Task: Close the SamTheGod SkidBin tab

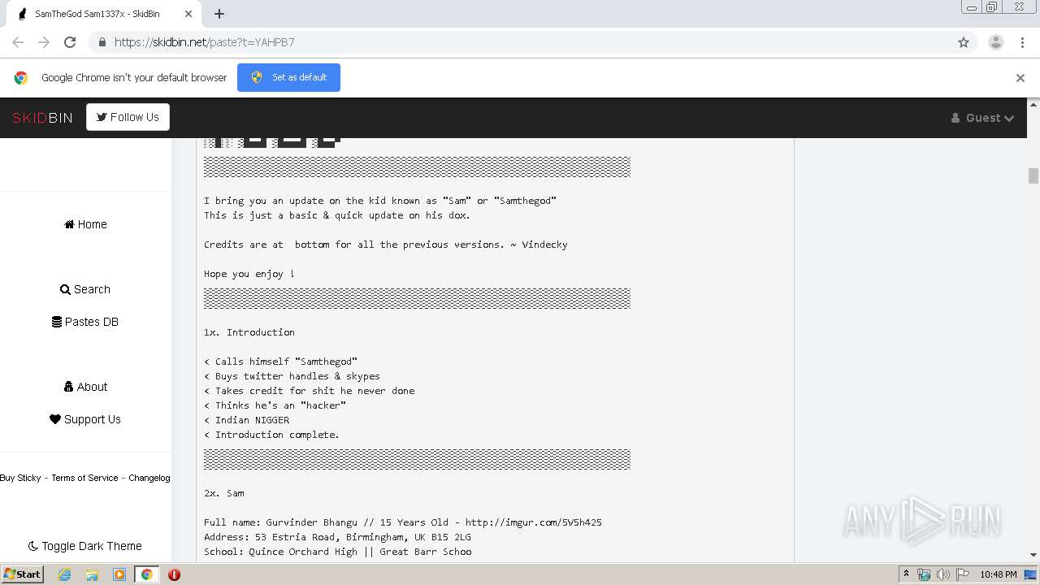Action: (x=188, y=14)
